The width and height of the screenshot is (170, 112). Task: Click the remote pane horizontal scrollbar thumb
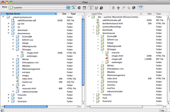[26, 107]
